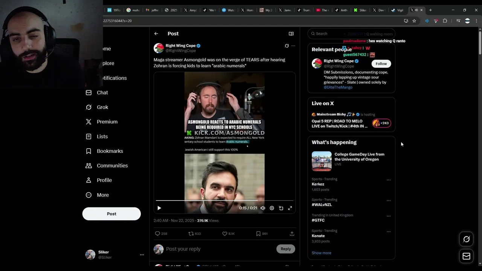Switch to the Sliker Kick tab
Screen dimensions: 482x271
coord(360,10)
